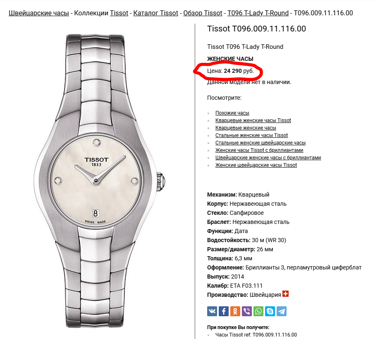Image resolution: width=380 pixels, height=339 pixels.
Task: Open Похожие часы link
Action: point(232,113)
